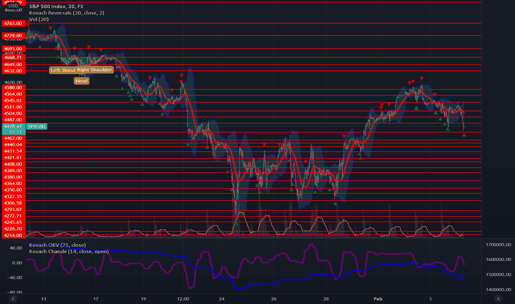Viewport: 515px width, 304px height.
Task: Click the 4729.00 price level label
Action: [x=13, y=35]
